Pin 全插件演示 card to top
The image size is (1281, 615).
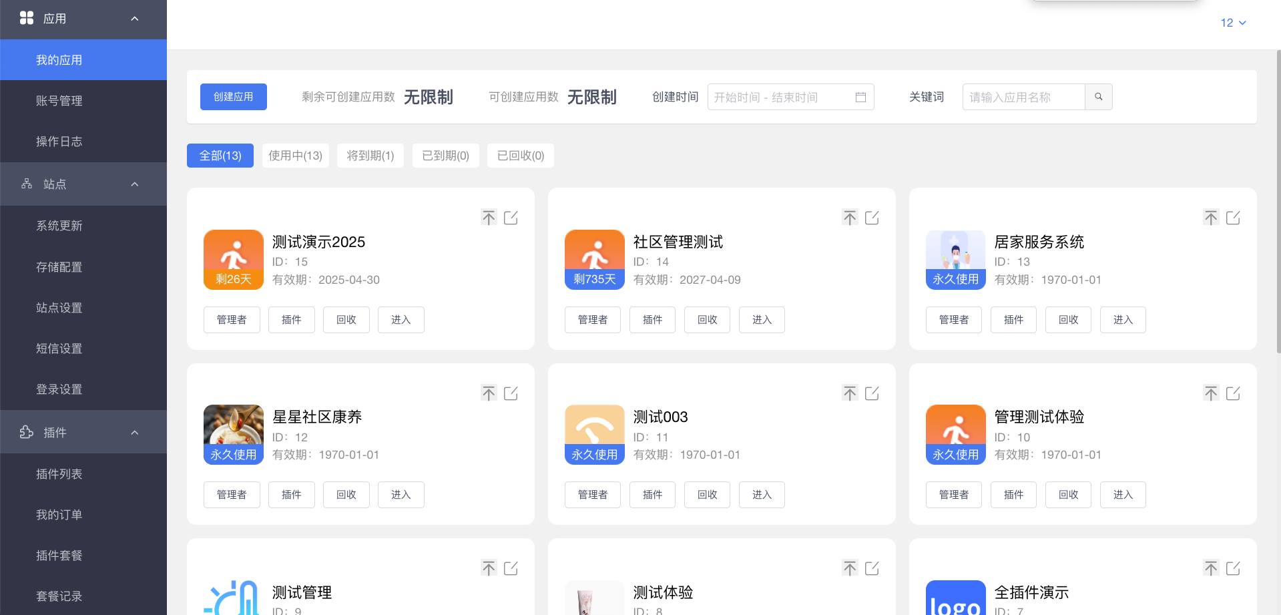pyautogui.click(x=1211, y=568)
